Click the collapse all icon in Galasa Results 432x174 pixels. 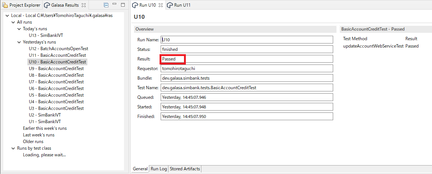(x=106, y=5)
